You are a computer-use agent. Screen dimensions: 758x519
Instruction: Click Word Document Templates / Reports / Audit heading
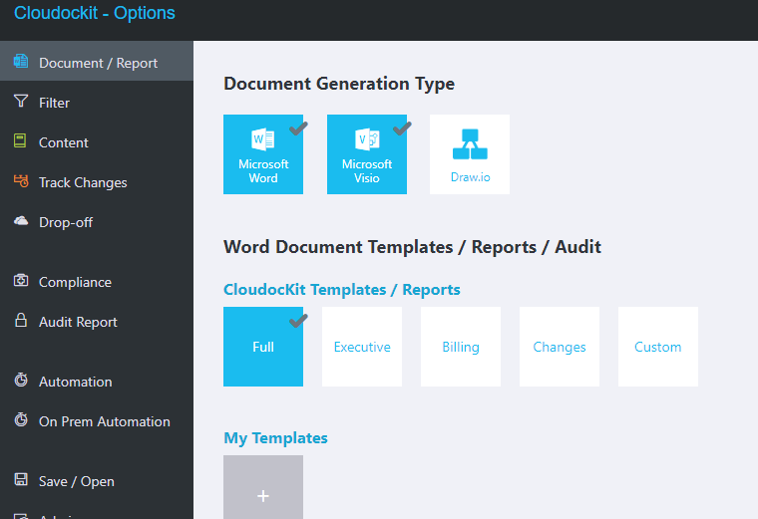[x=412, y=247]
